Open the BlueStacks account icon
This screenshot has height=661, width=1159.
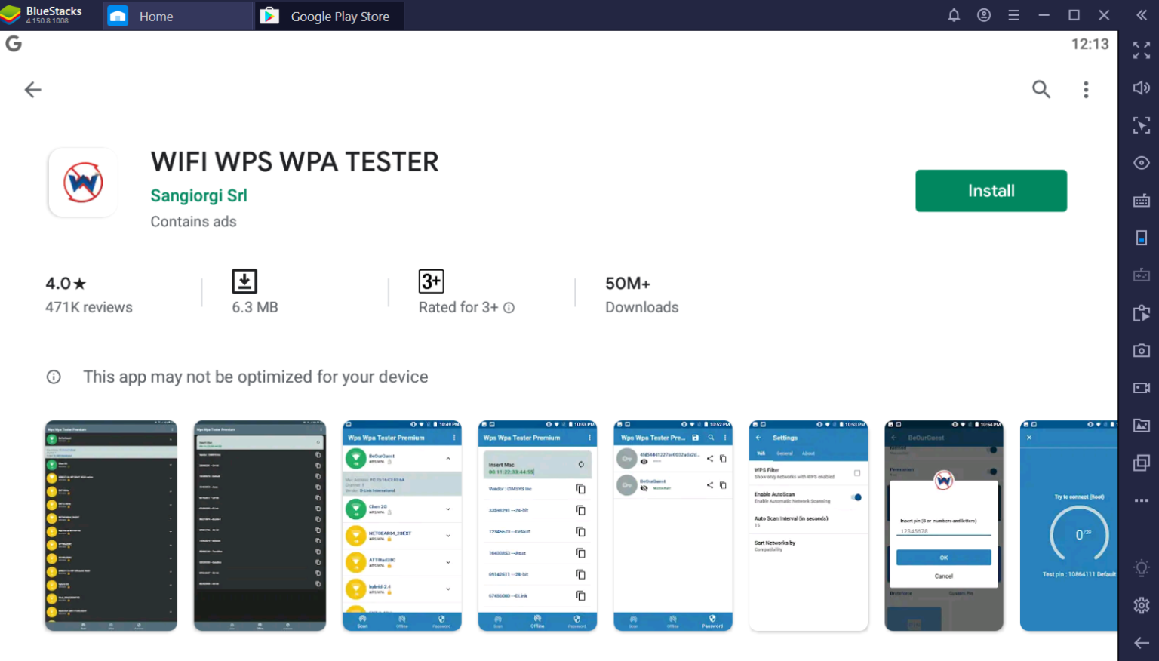[x=984, y=15]
